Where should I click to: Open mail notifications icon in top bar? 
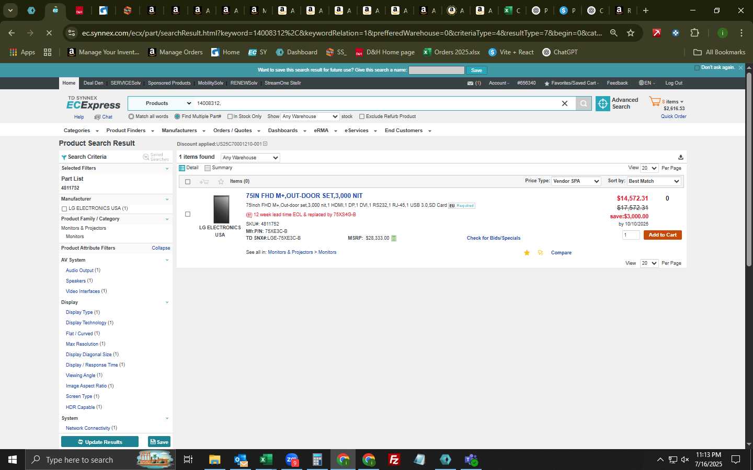point(470,83)
